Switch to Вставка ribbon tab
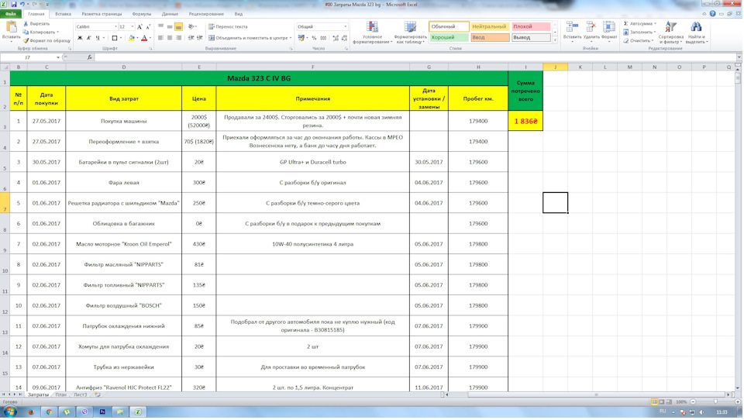 coord(63,14)
